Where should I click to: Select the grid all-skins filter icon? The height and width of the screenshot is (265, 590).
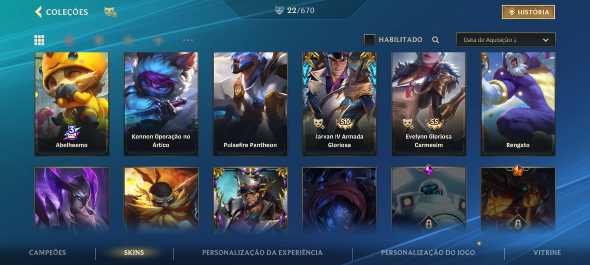(x=39, y=40)
